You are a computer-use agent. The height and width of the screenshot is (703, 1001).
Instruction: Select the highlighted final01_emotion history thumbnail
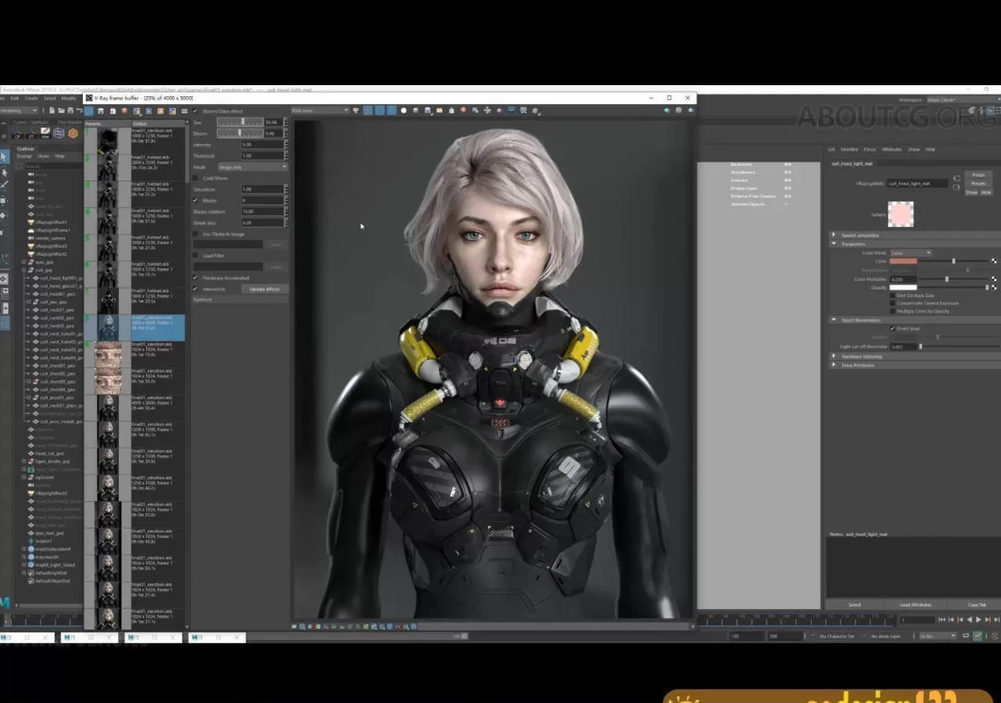108,328
